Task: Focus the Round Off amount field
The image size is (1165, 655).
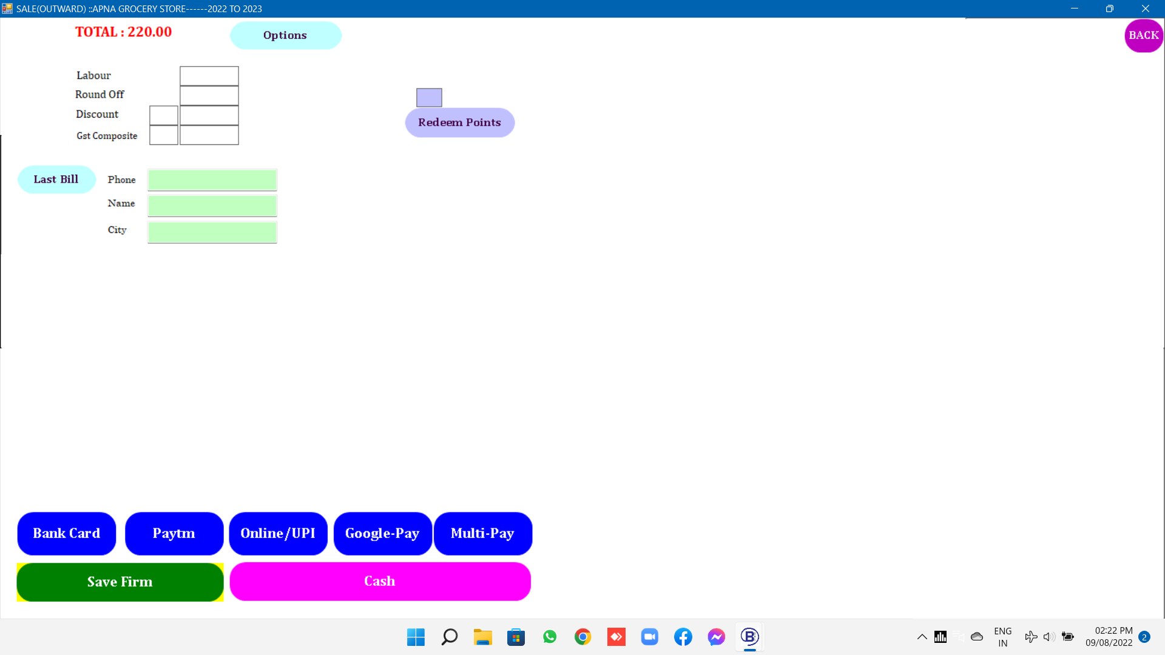Action: point(209,96)
